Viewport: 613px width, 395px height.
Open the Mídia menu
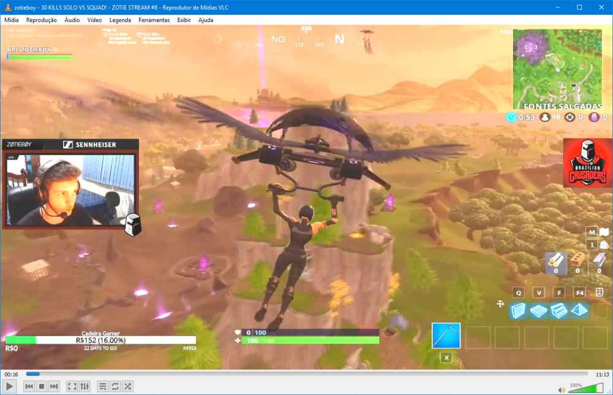coord(11,20)
